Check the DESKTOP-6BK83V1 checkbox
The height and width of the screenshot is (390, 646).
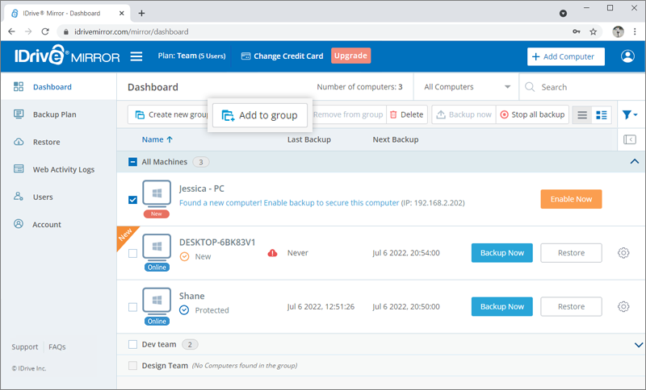tap(132, 254)
